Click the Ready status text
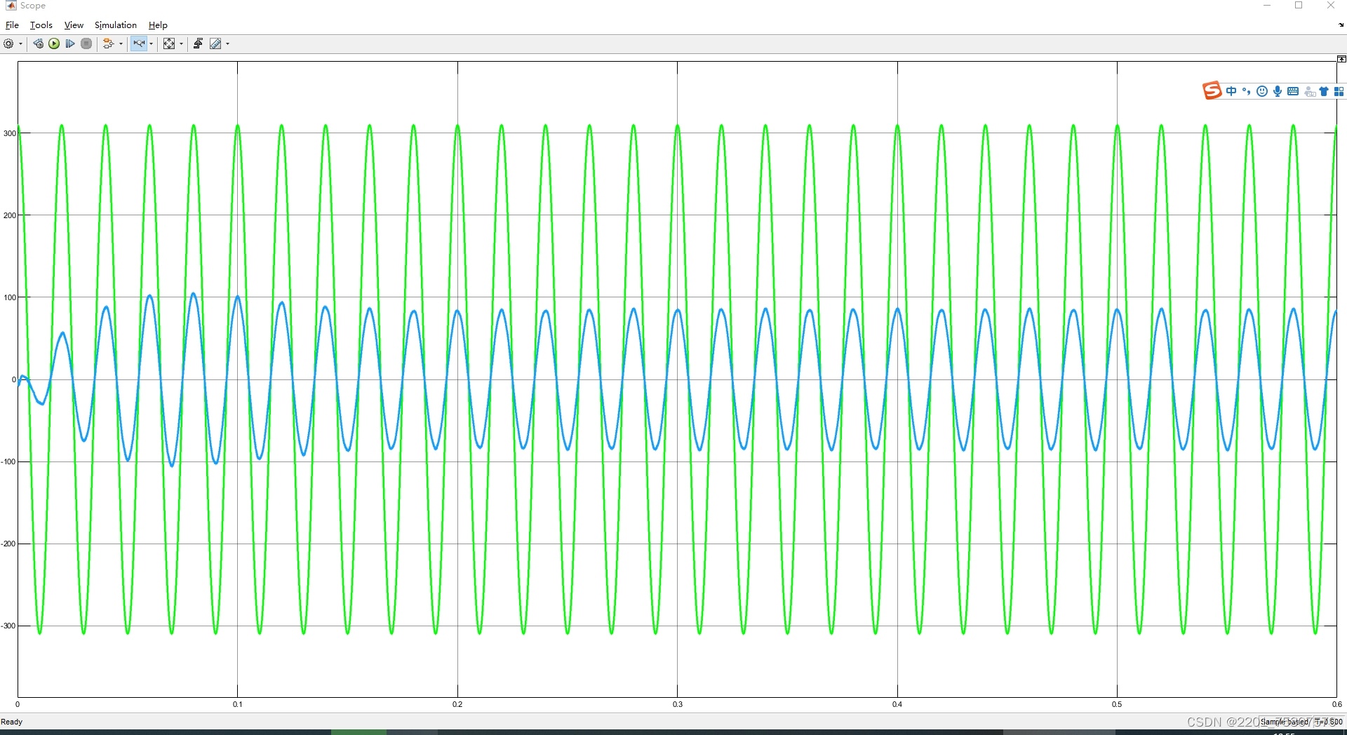 click(12, 722)
